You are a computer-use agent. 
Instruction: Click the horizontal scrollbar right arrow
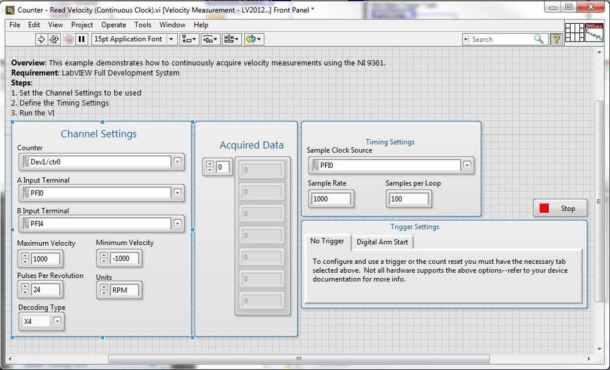coord(589,359)
